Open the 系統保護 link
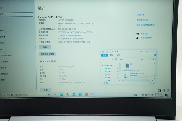Screen dimensions: 182x121 (141, 15)
